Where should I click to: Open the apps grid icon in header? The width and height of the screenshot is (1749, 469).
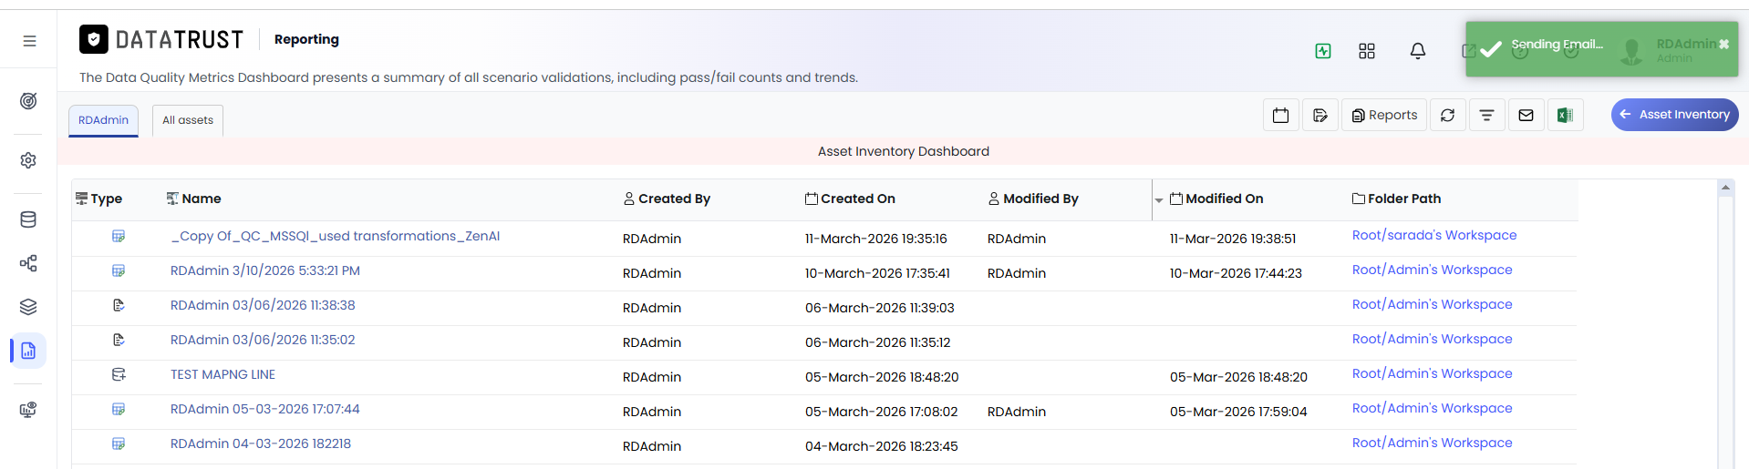tap(1366, 51)
